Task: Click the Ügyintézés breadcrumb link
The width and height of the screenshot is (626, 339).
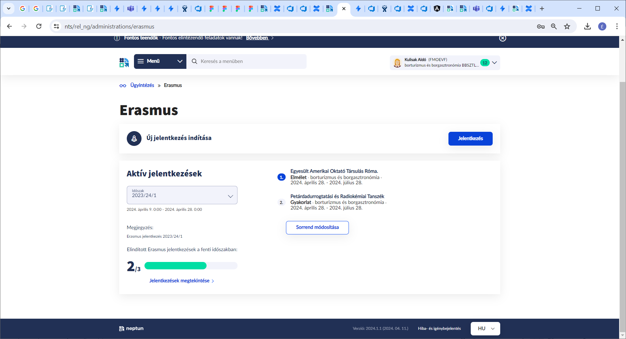Action: pos(142,85)
